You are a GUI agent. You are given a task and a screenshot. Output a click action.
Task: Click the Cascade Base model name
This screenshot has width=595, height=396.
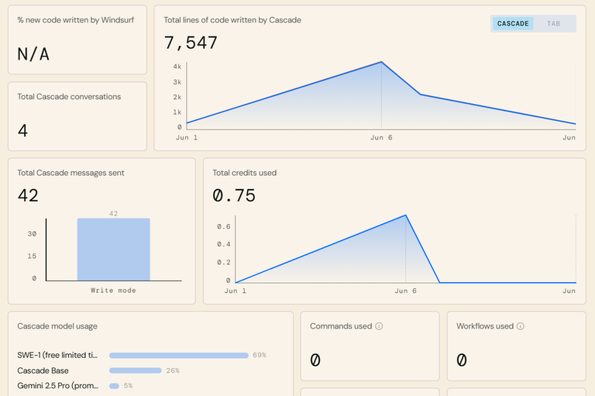[x=43, y=370]
